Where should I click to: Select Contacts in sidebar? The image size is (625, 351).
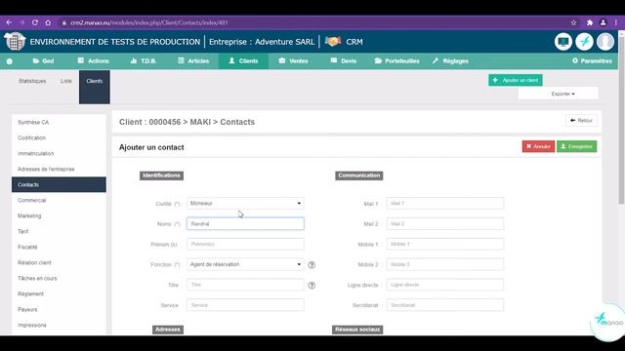[x=59, y=184]
